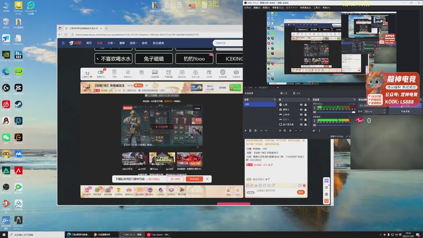Click the alarm clock icon in streamer toolbar
This screenshot has height=238, width=423.
click(x=168, y=72)
